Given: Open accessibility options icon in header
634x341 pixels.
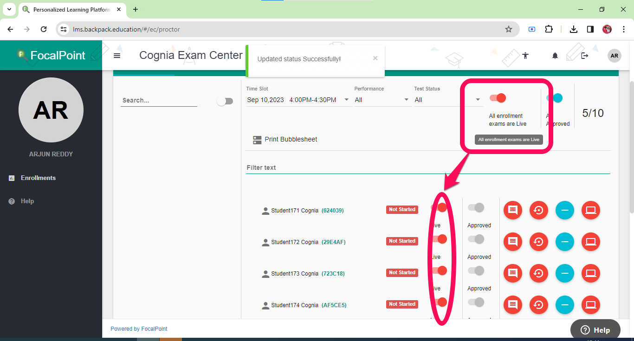Looking at the screenshot, I should [525, 56].
